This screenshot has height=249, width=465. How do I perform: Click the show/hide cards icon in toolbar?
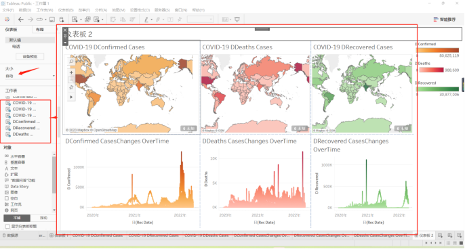point(225,19)
